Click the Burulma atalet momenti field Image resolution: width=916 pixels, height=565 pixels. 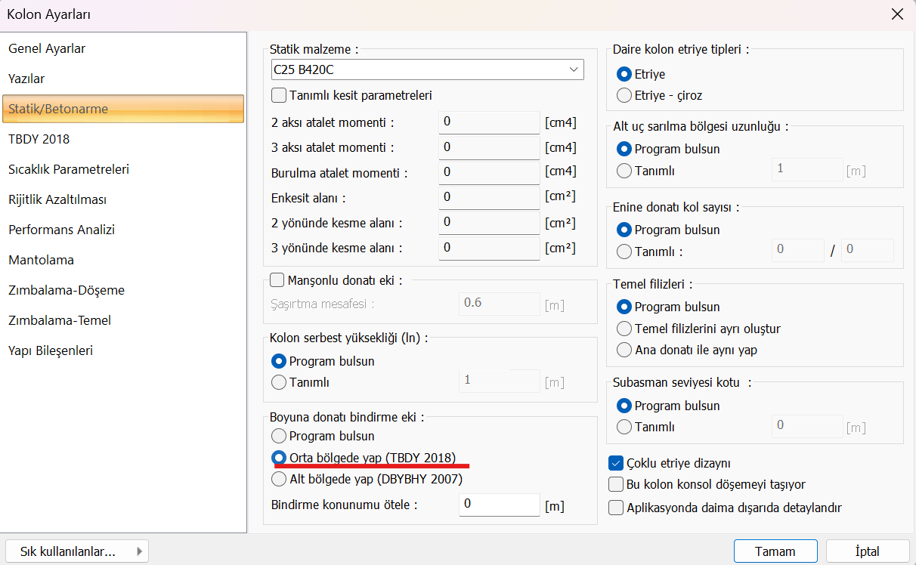[489, 172]
